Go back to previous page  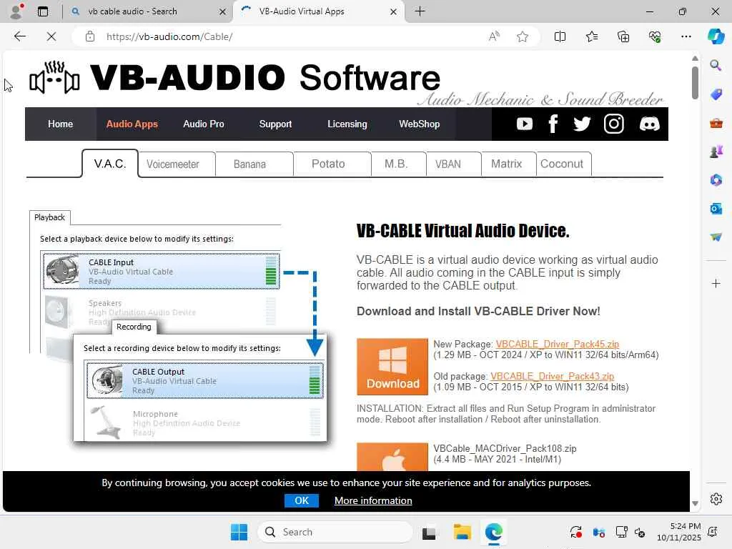coord(19,36)
